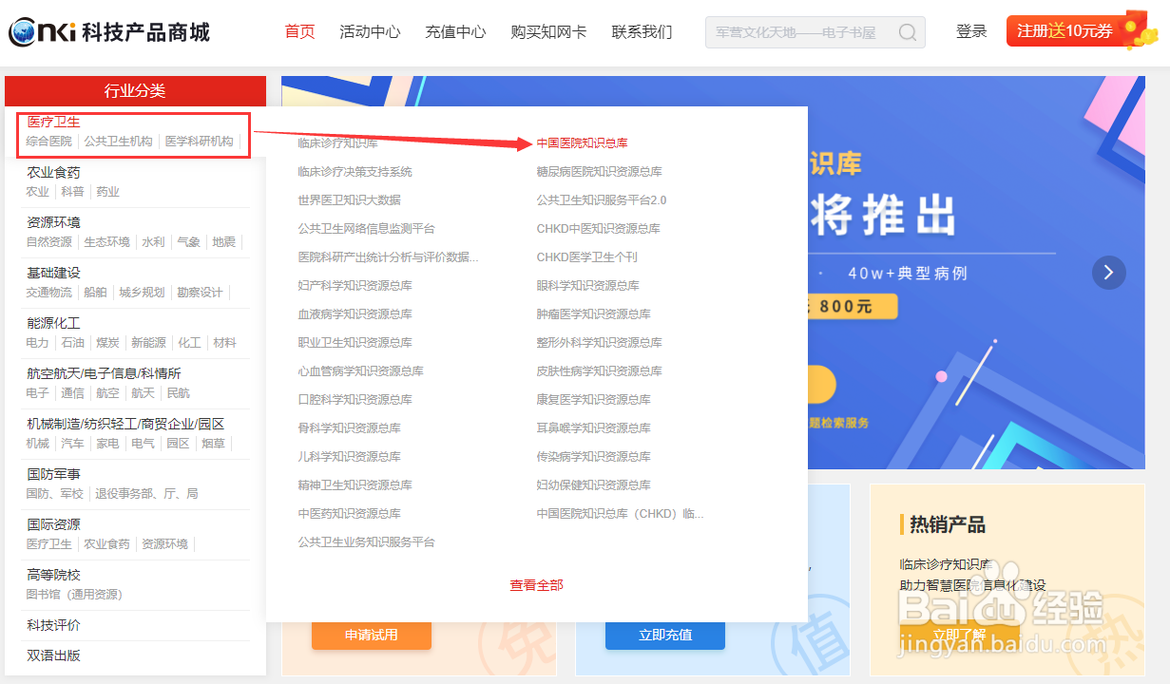Click 查看全部 link
The width and height of the screenshot is (1170, 684).
click(x=536, y=585)
